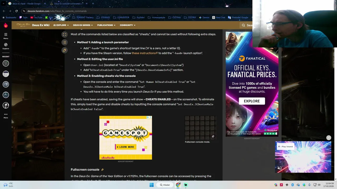Open the CONVERTOR bookmark folder

pos(121,18)
